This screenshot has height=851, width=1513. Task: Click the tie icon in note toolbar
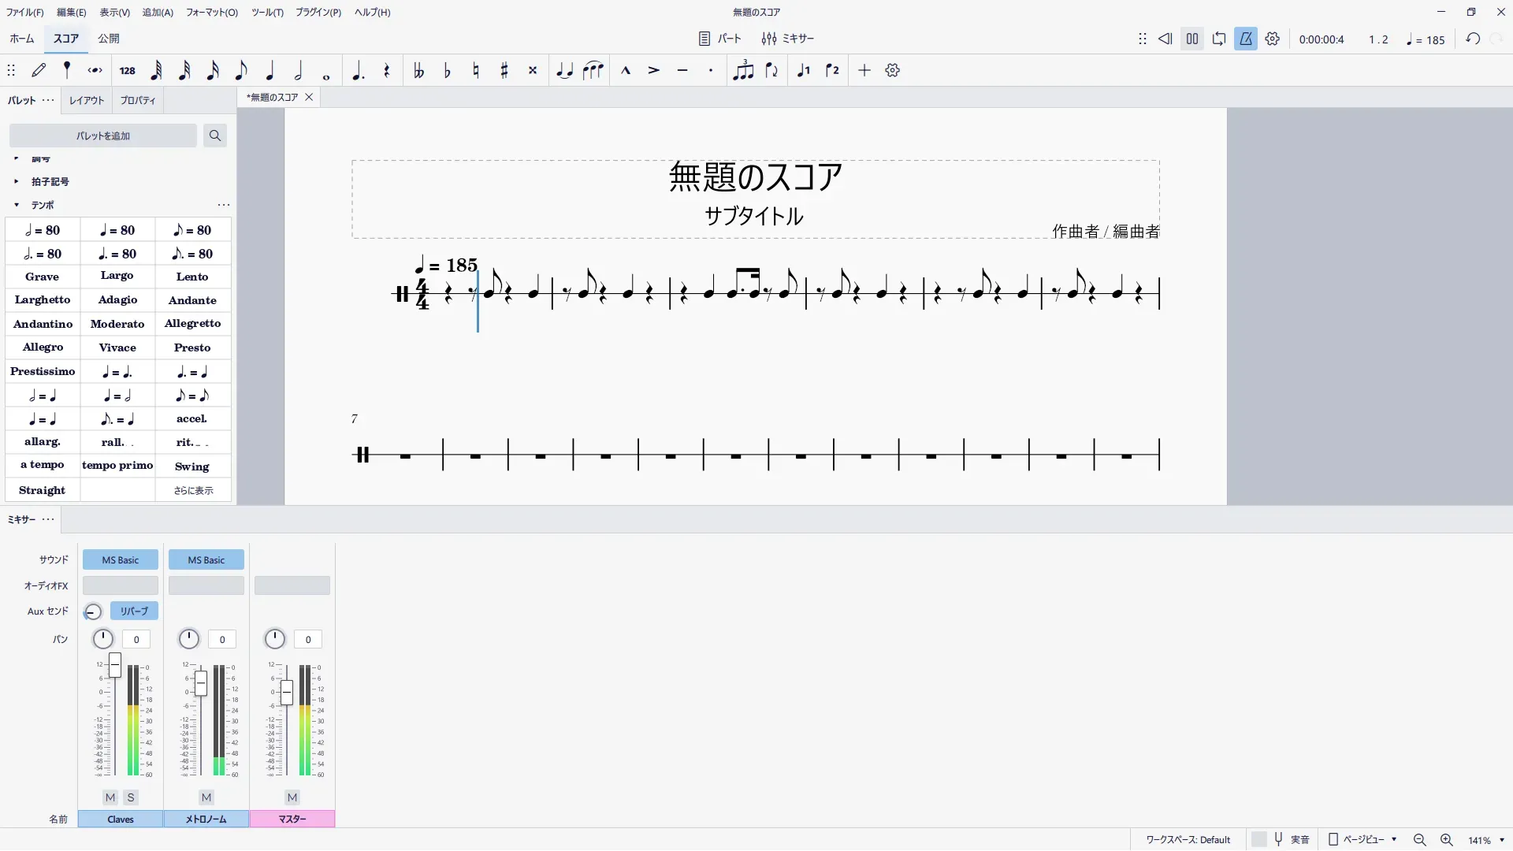point(564,71)
